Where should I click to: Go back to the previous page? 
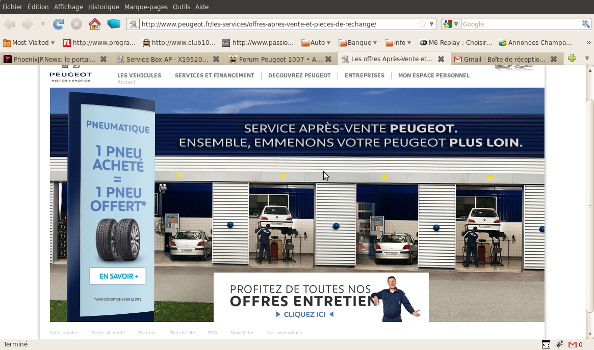pyautogui.click(x=10, y=24)
